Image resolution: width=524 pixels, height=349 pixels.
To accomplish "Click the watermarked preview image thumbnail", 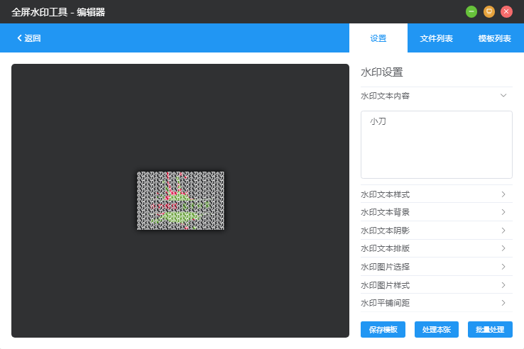I will click(x=180, y=200).
